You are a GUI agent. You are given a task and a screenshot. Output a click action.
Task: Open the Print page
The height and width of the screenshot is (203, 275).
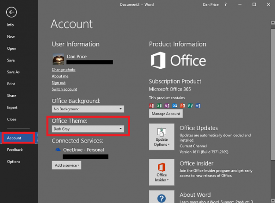pos(11,84)
